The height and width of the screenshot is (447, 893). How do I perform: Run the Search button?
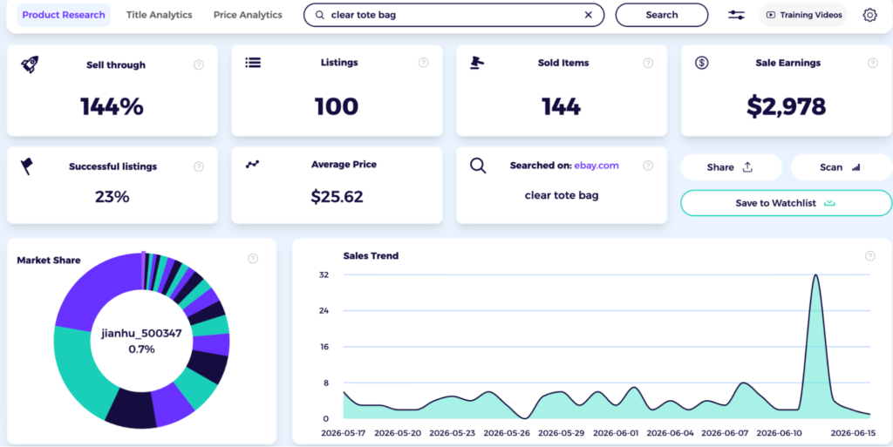[x=662, y=15]
